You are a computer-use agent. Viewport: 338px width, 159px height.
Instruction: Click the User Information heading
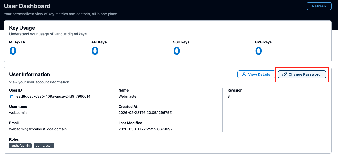tap(30, 74)
